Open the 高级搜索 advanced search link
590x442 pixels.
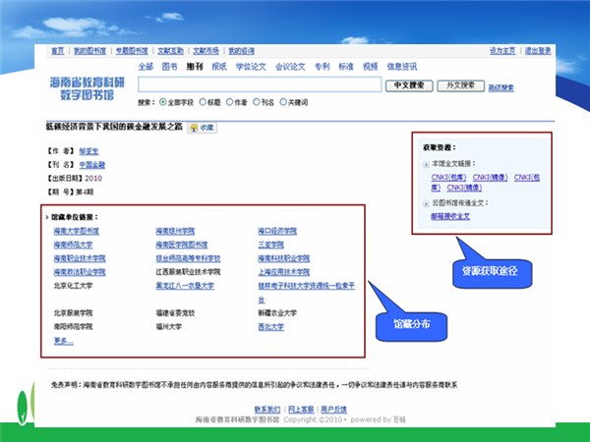coord(501,88)
